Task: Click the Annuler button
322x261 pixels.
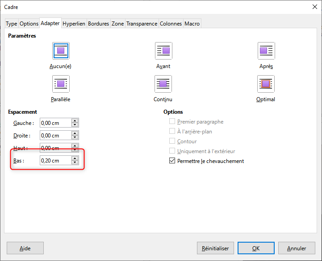Action: tap(297, 248)
